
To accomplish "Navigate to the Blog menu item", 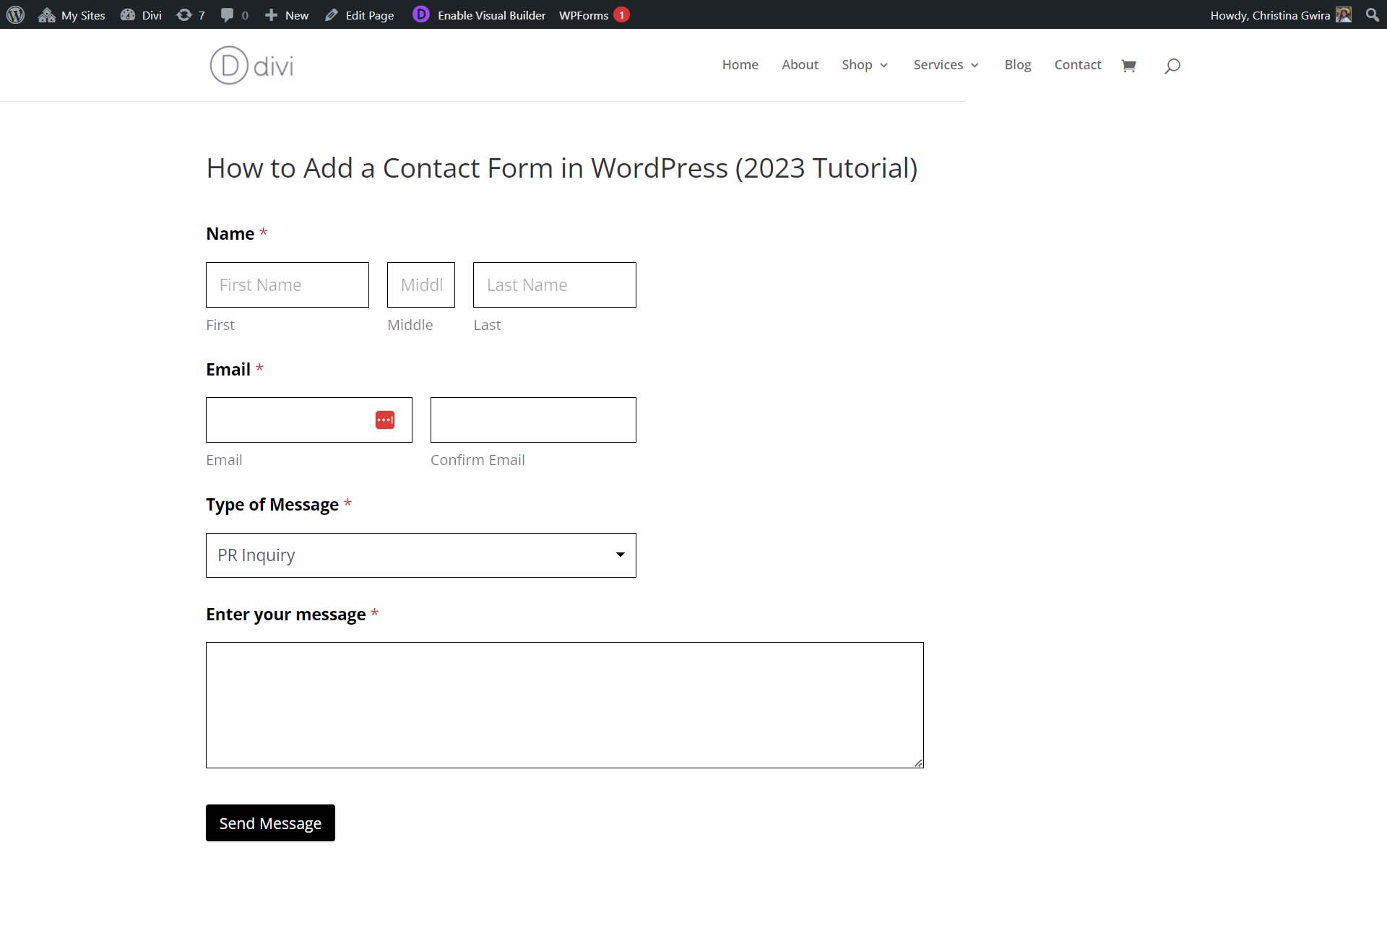I will coord(1017,64).
